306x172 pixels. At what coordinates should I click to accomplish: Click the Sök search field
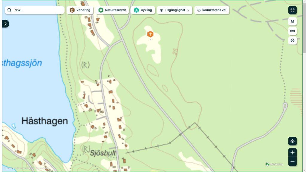(x=35, y=10)
